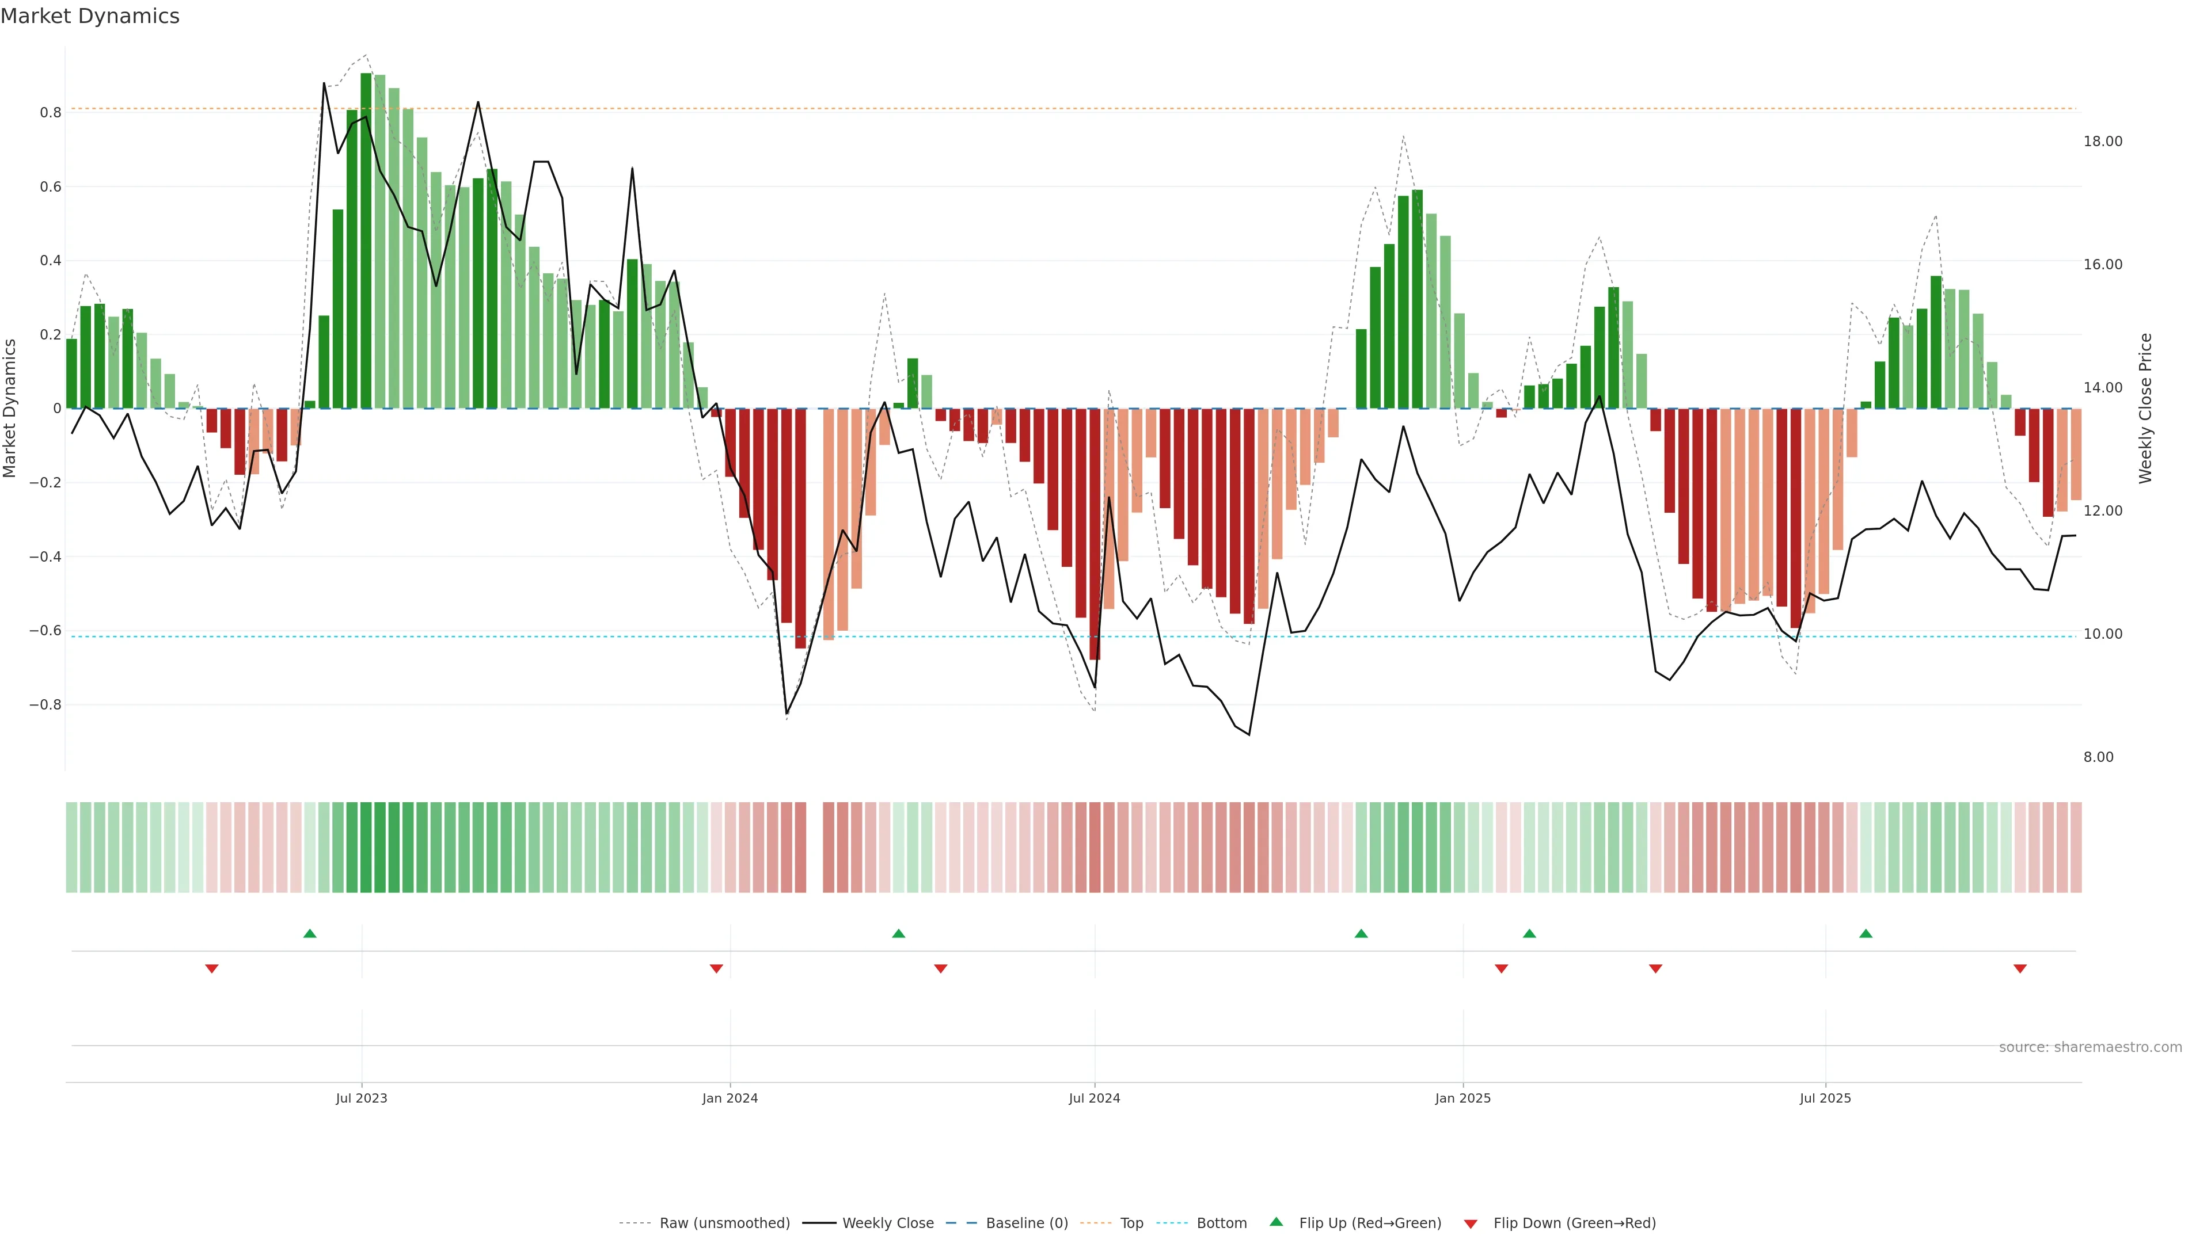Click the last green flip-up triangle after Jul 2025
2211x1243 pixels.
tap(1865, 933)
